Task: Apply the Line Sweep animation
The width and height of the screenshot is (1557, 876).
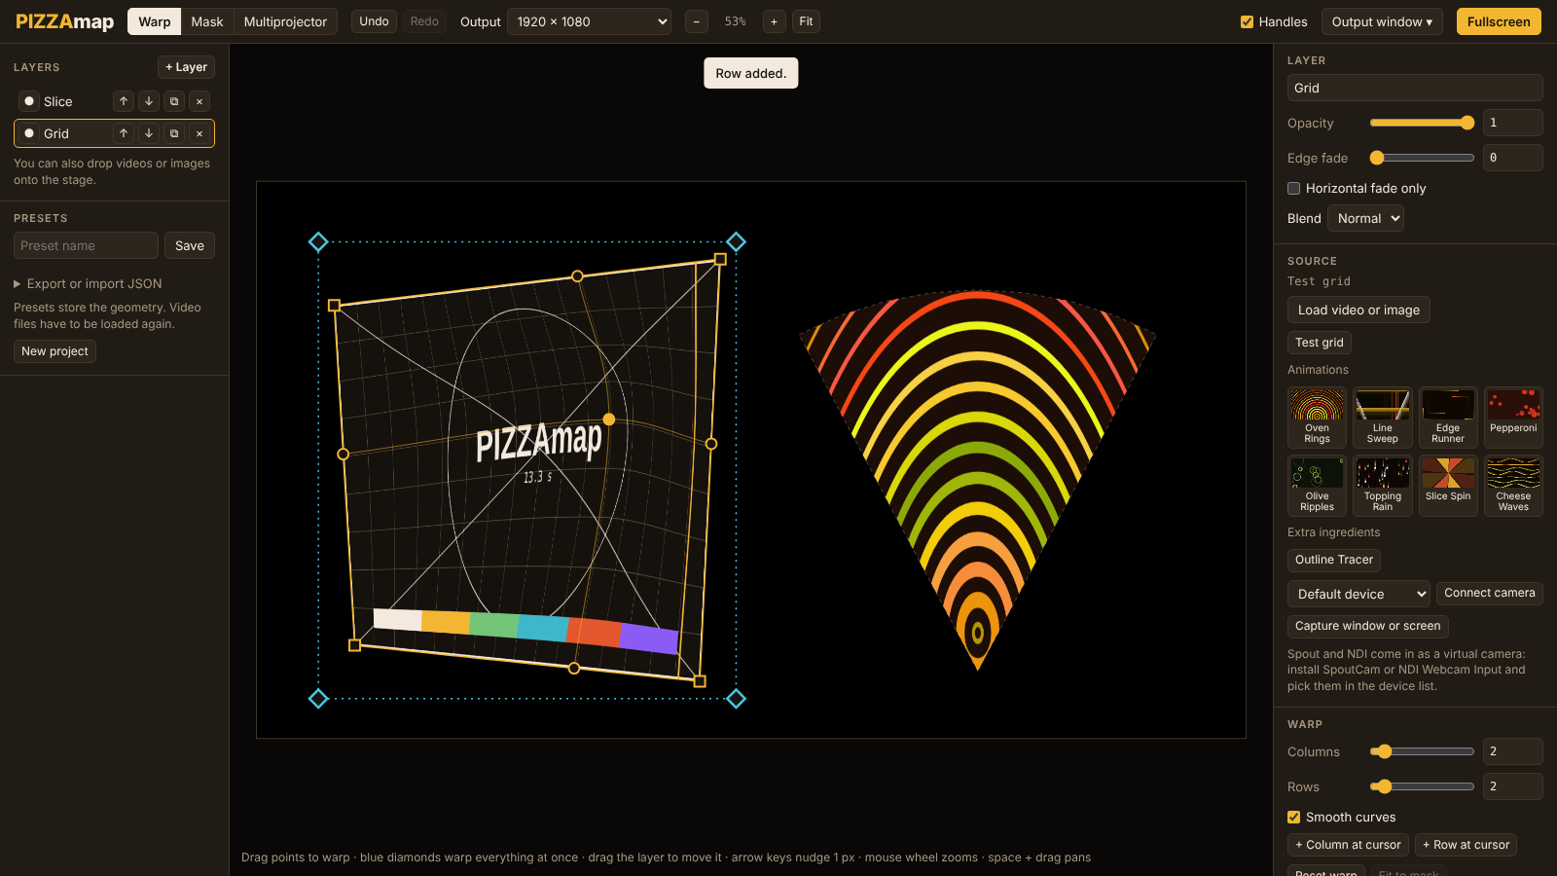Action: pyautogui.click(x=1383, y=418)
